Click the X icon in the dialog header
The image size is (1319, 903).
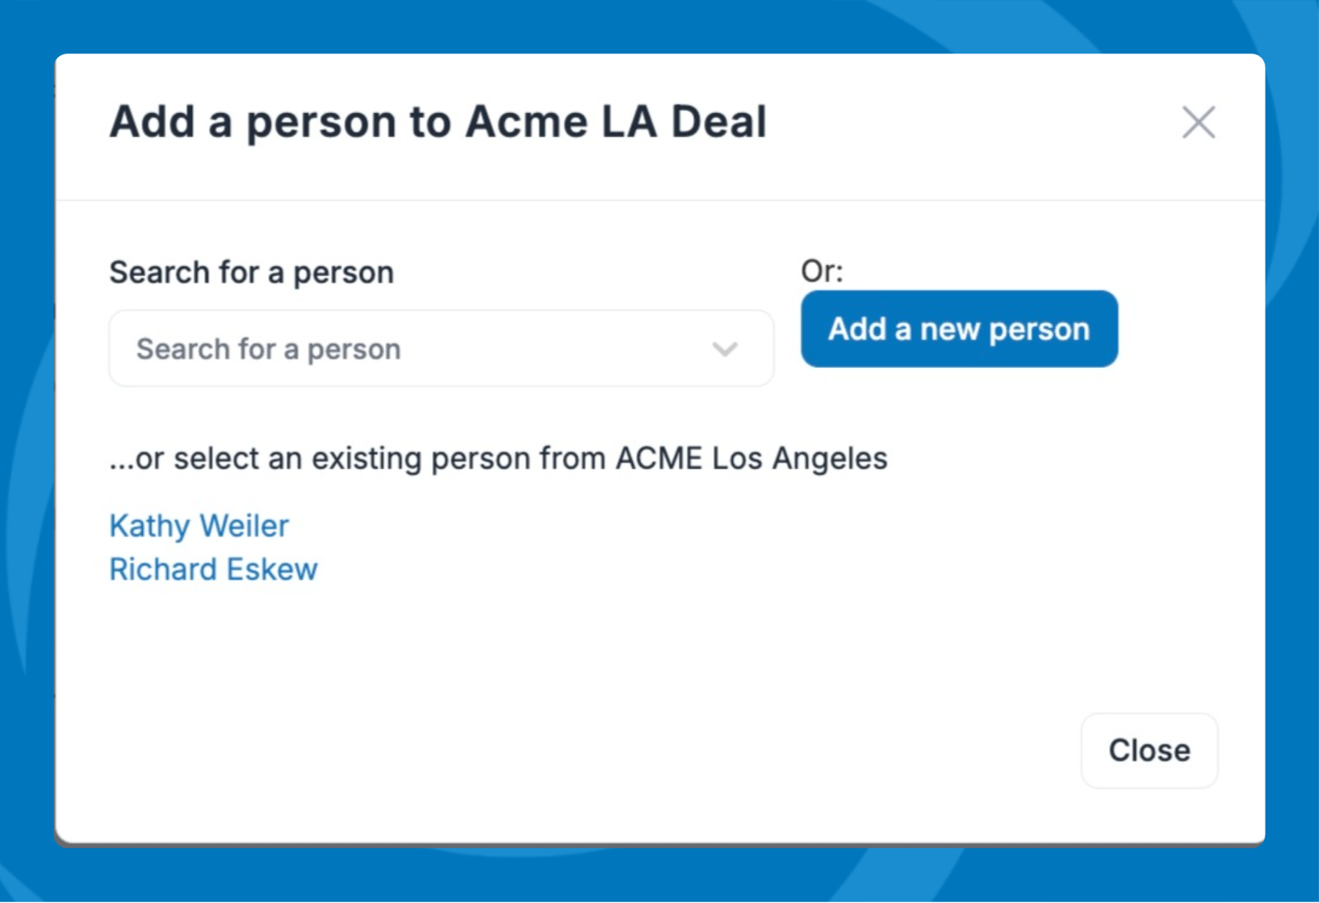[x=1199, y=123]
